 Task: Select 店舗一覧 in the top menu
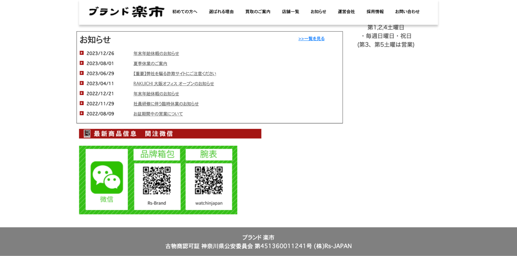pos(290,12)
